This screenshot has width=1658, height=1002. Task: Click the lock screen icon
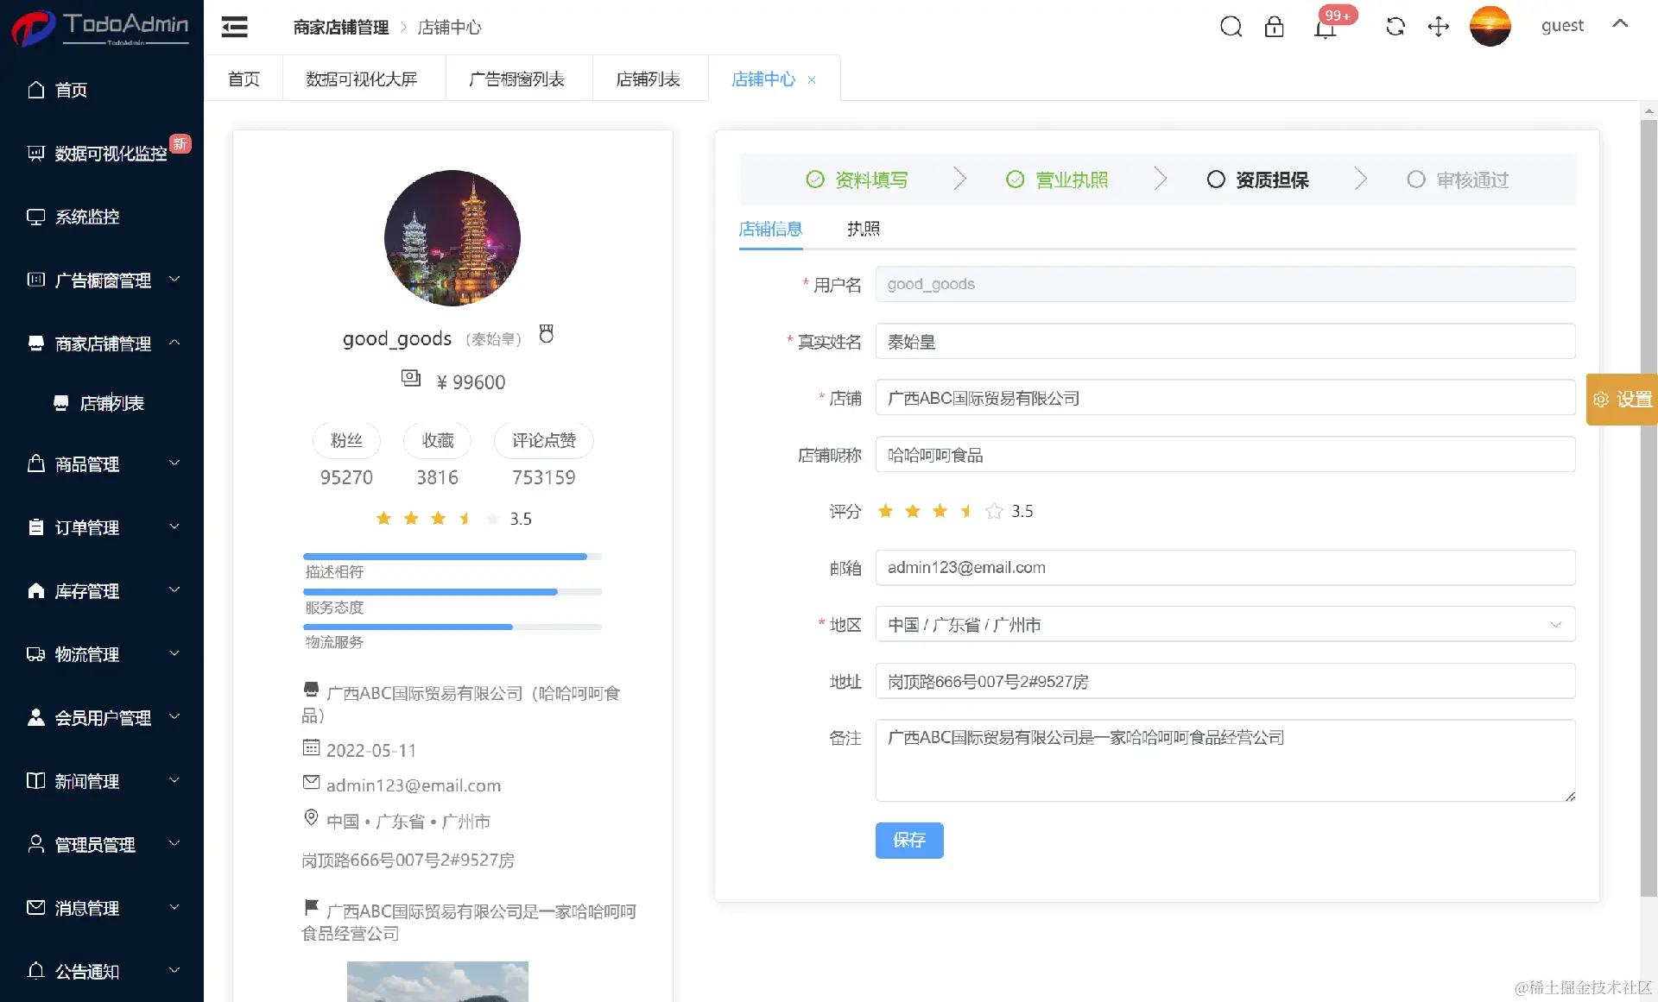coord(1274,27)
